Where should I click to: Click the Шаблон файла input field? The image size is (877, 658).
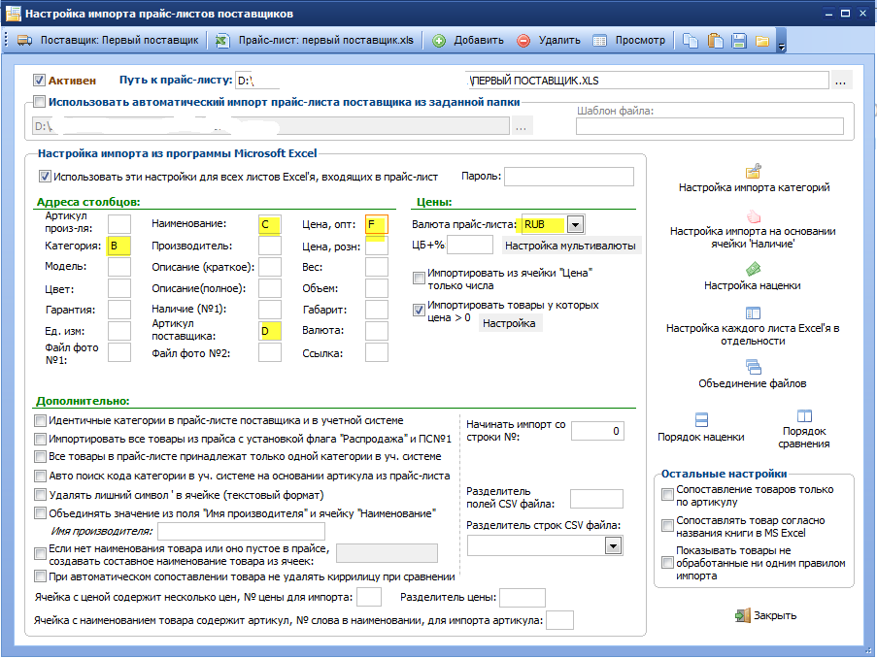[x=710, y=126]
